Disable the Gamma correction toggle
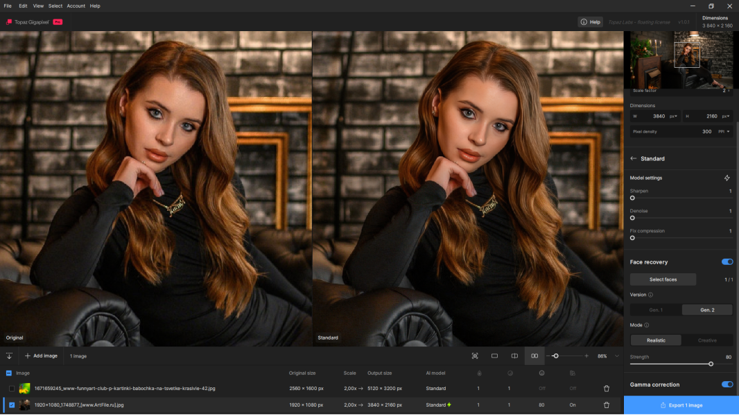 pyautogui.click(x=727, y=385)
